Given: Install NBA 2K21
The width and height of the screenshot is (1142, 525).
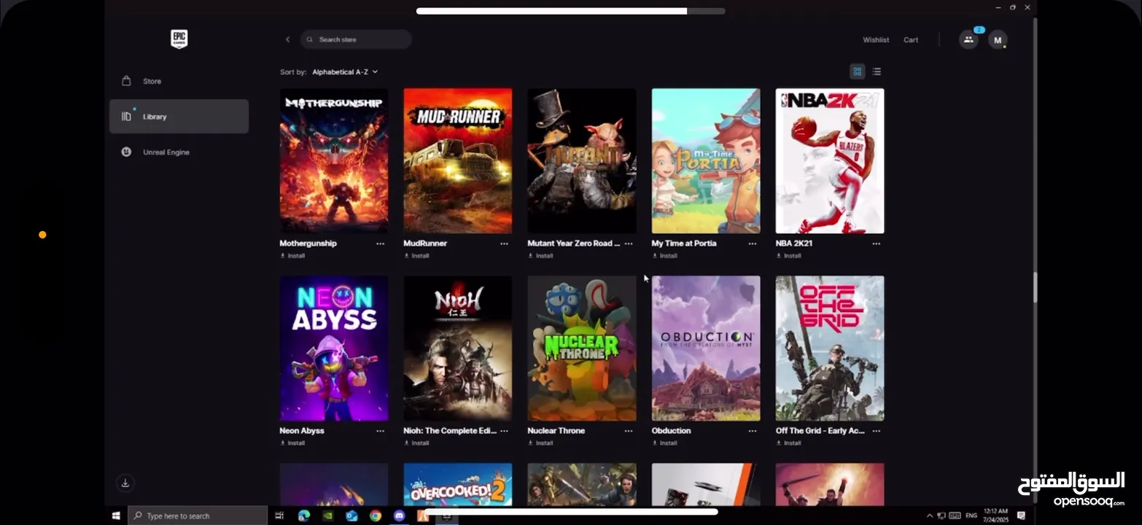Looking at the screenshot, I should (x=788, y=256).
